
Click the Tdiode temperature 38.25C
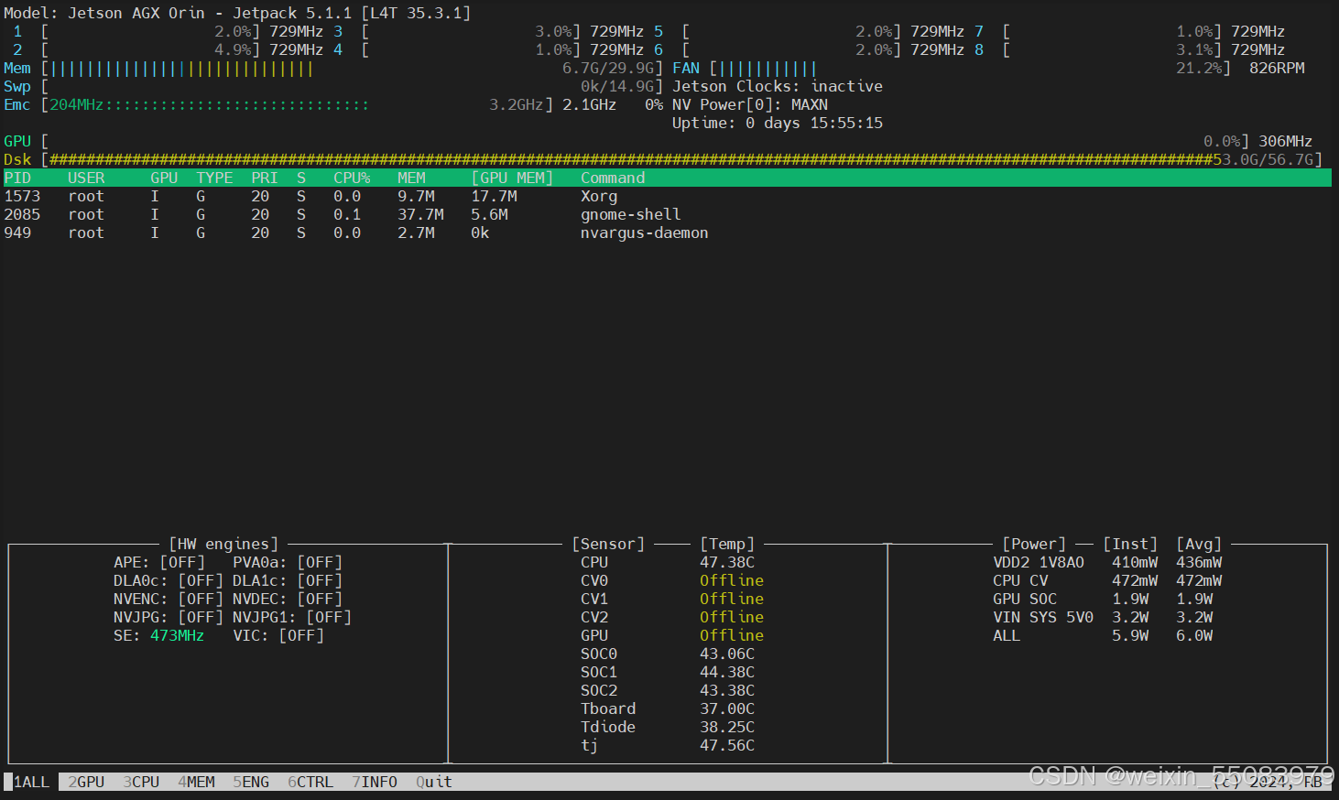(727, 727)
